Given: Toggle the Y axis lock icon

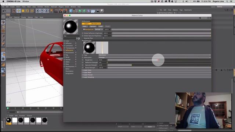Looking at the screenshot, I should click(42, 11).
